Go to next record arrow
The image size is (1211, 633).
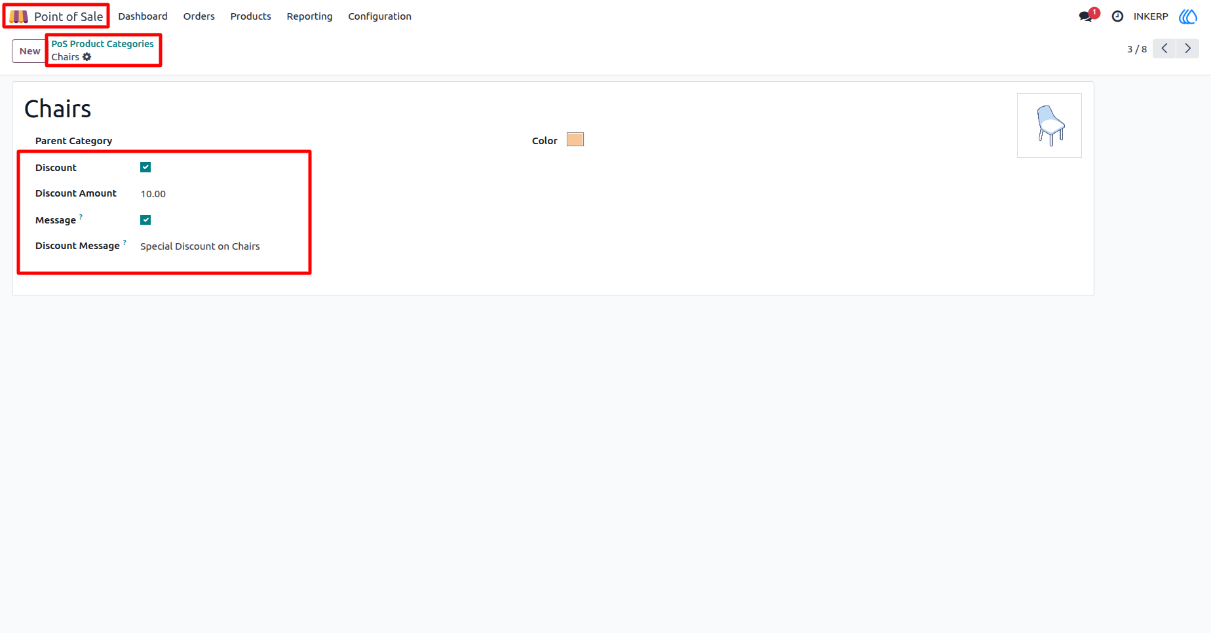click(1187, 48)
